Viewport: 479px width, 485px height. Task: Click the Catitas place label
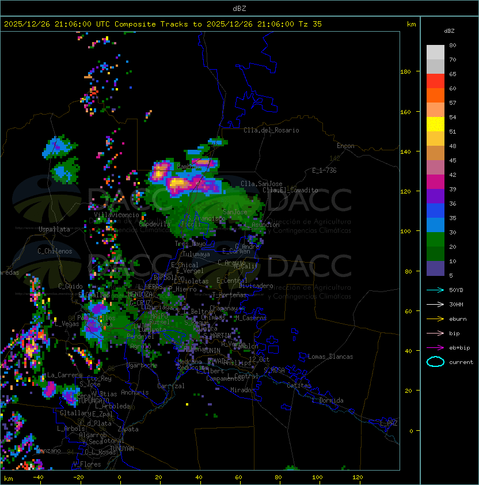pos(299,385)
